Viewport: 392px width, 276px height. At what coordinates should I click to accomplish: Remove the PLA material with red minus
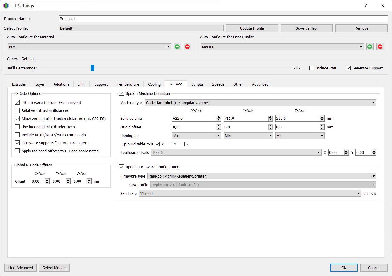[187, 47]
